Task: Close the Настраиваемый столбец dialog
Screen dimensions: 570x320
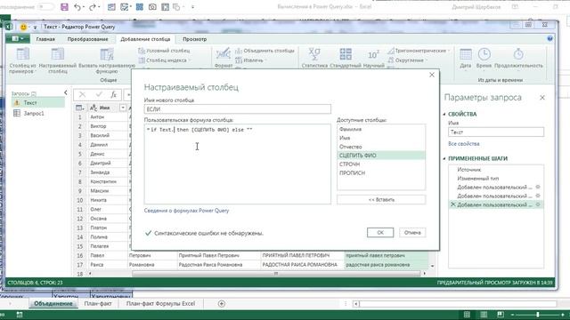Action: (x=432, y=75)
